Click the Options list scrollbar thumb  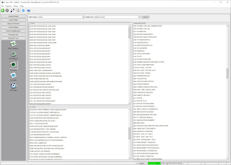click(227, 73)
